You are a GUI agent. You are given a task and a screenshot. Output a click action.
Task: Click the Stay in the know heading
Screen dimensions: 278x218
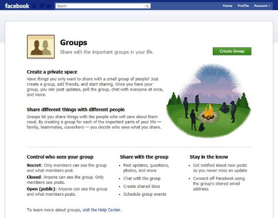pos(209,157)
